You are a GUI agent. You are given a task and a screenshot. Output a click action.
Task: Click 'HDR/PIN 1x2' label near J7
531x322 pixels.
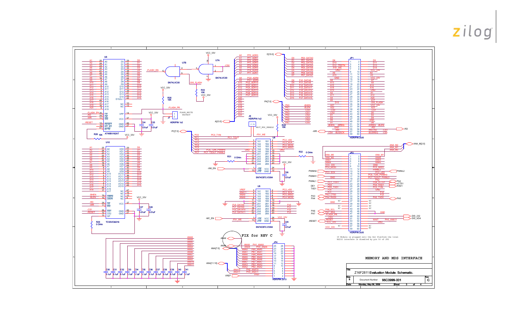coord(176,122)
